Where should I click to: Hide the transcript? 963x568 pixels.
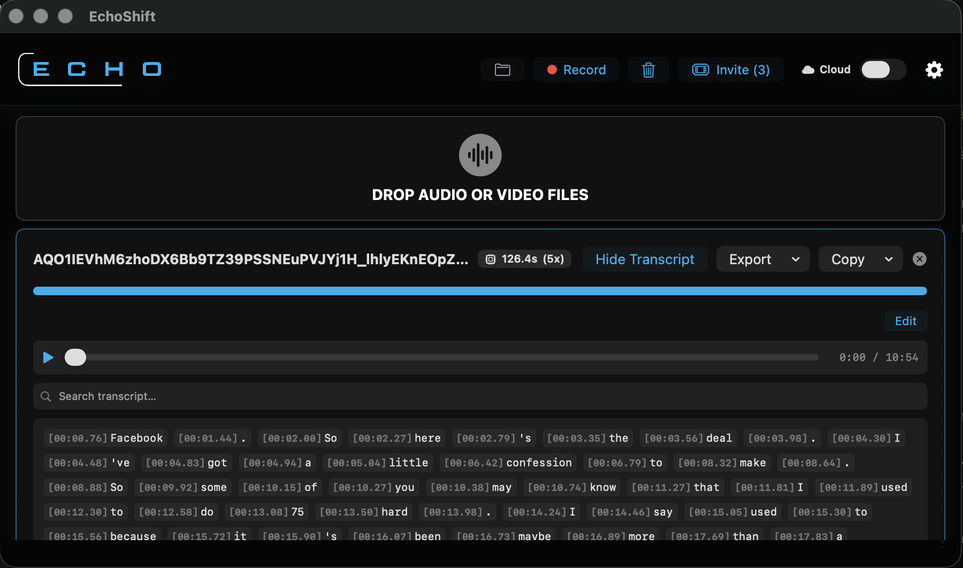click(x=645, y=259)
